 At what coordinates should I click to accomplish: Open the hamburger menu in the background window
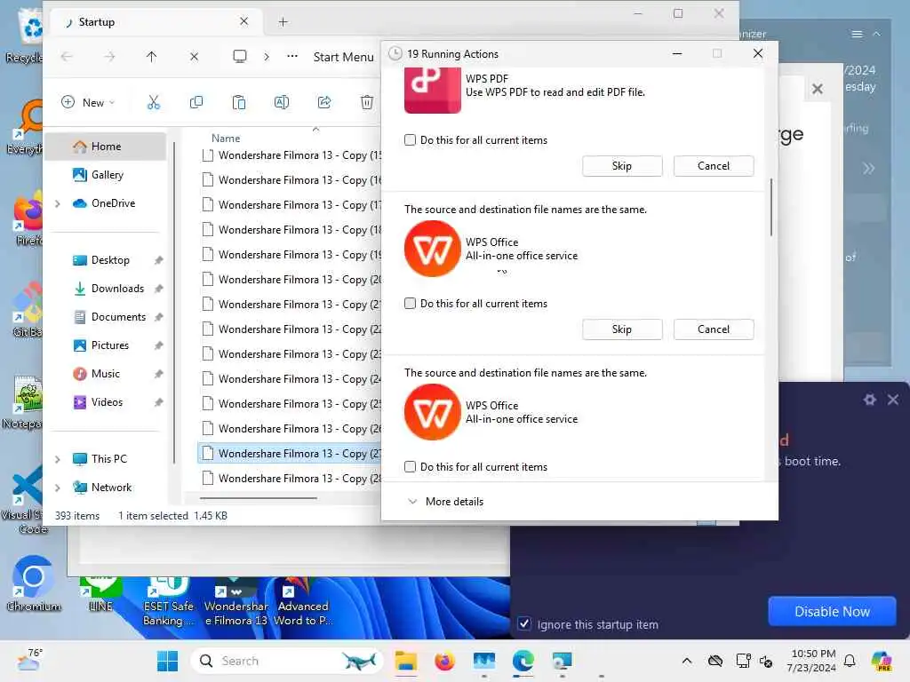pos(857,35)
